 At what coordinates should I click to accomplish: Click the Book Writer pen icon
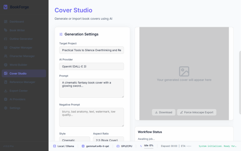(x=6, y=30)
